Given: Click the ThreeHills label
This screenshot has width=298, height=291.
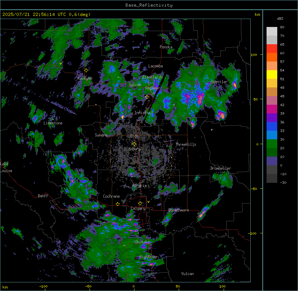Looking at the screenshot, I should [186, 144].
